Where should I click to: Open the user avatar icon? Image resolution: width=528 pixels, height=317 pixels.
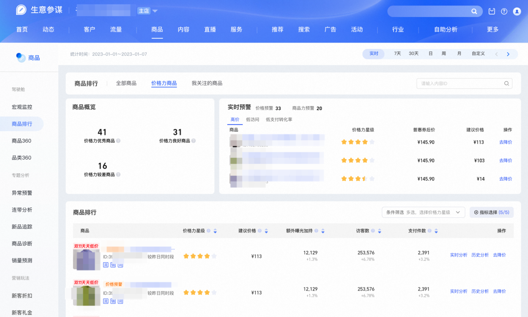(x=517, y=11)
